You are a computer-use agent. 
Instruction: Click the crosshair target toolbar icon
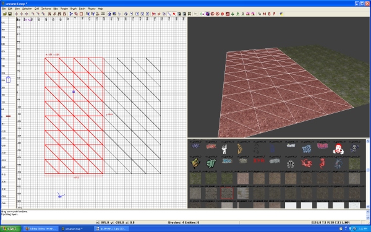[126, 14]
